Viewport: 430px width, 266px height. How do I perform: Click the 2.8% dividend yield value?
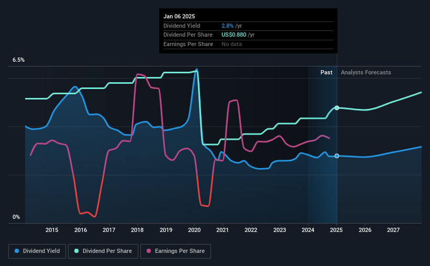pyautogui.click(x=228, y=26)
